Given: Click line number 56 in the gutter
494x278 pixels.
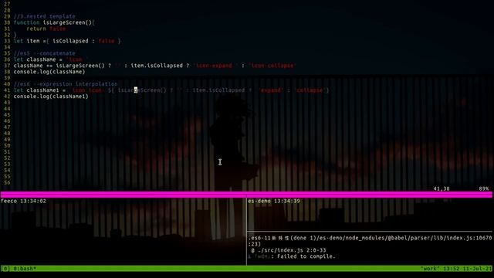Looking at the screenshot, I should 7,182.
